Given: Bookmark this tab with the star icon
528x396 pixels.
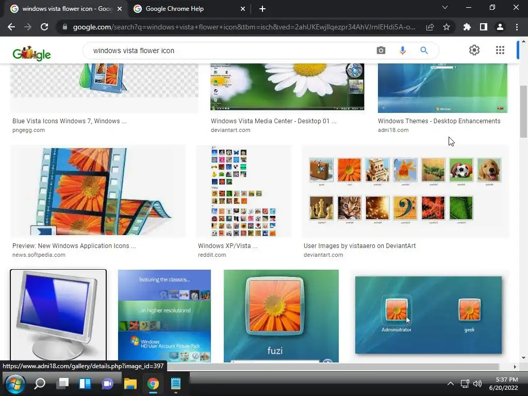Looking at the screenshot, I should click(x=447, y=27).
